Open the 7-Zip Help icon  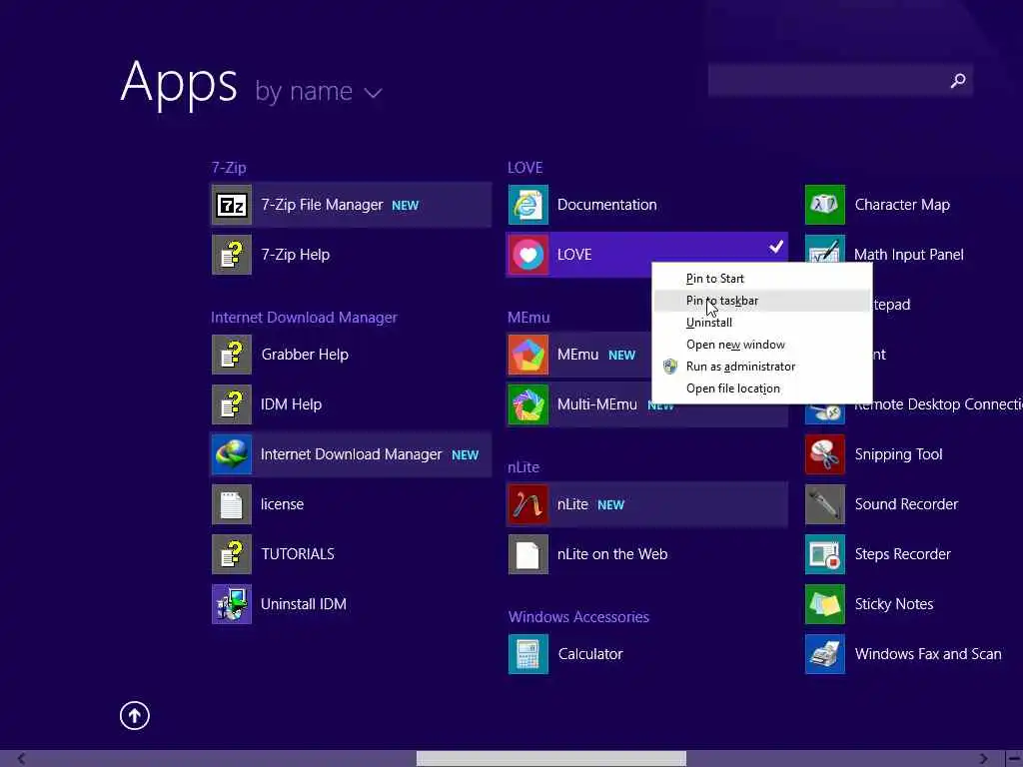(x=232, y=255)
